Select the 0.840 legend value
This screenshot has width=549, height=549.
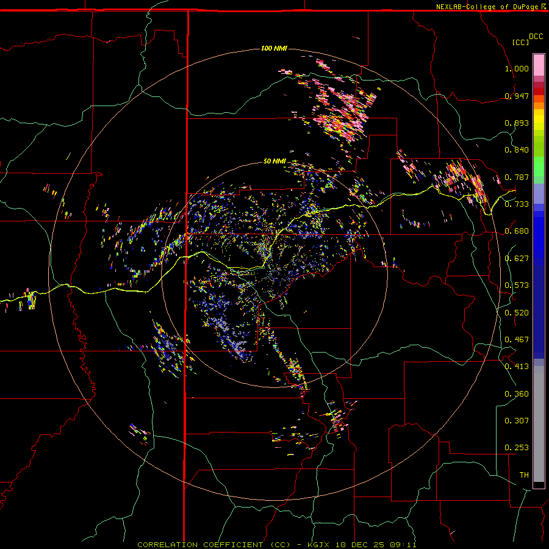[517, 150]
